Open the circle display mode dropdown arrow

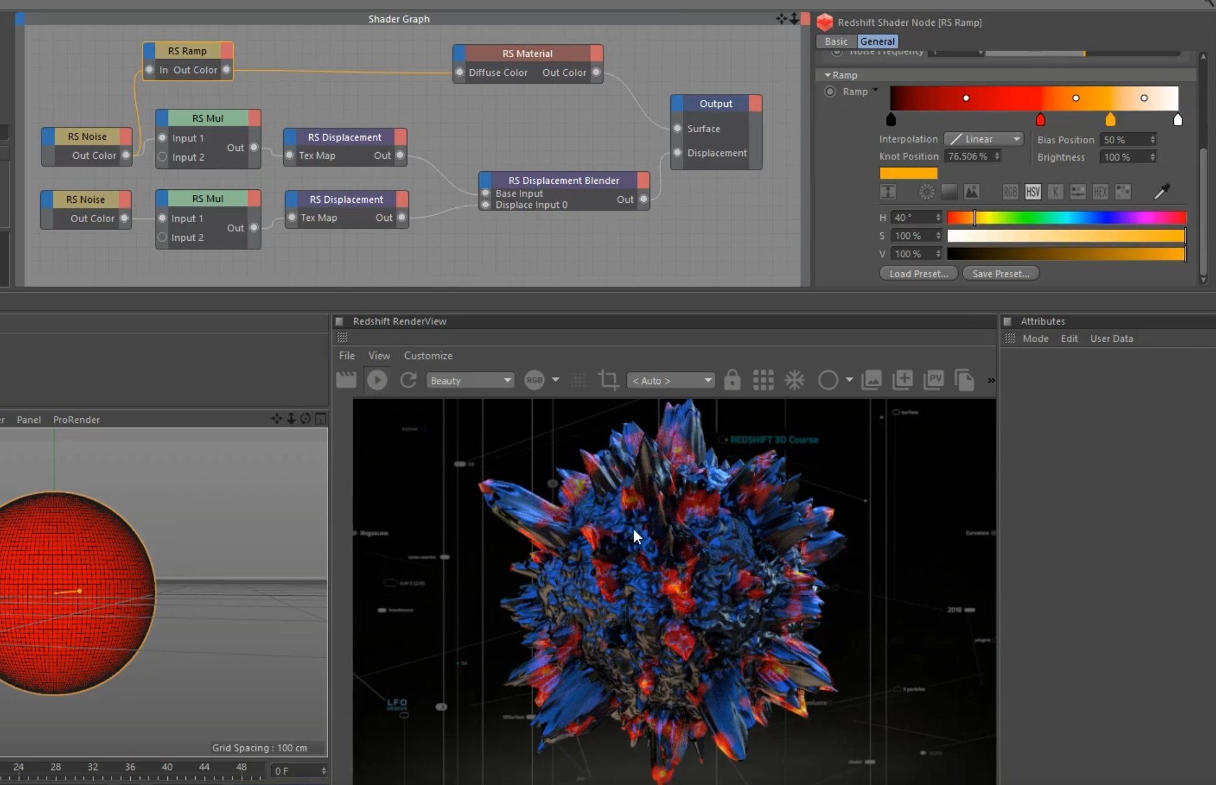click(x=849, y=380)
